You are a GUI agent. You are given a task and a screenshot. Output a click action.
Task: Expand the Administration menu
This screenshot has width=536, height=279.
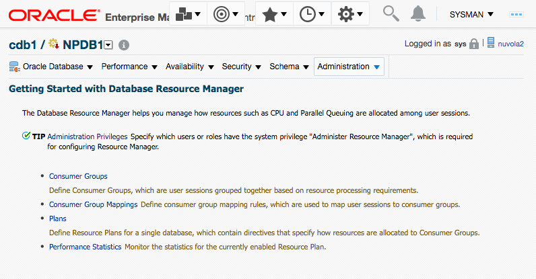tap(349, 67)
